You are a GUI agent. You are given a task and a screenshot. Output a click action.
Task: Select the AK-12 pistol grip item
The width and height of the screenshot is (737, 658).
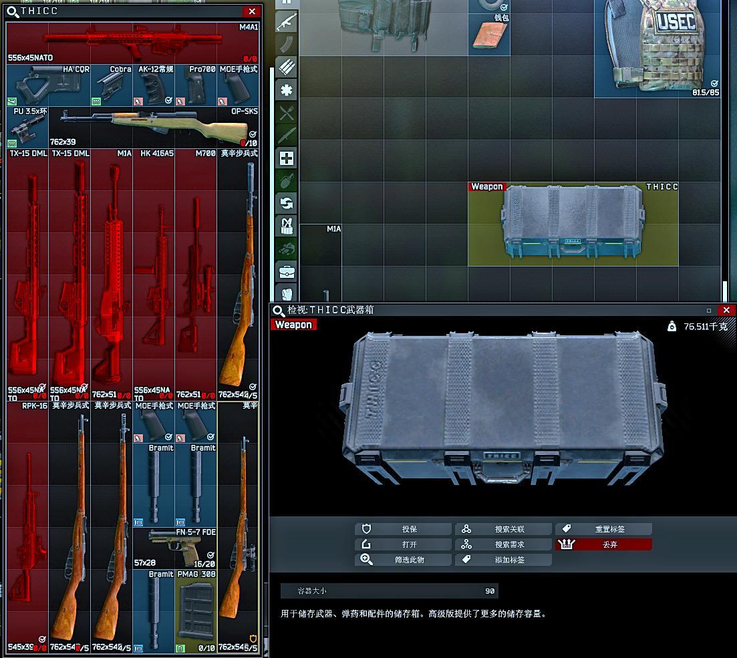pos(154,85)
